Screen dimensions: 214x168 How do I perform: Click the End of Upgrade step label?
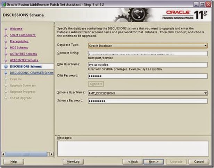pyautogui.click(x=21, y=98)
